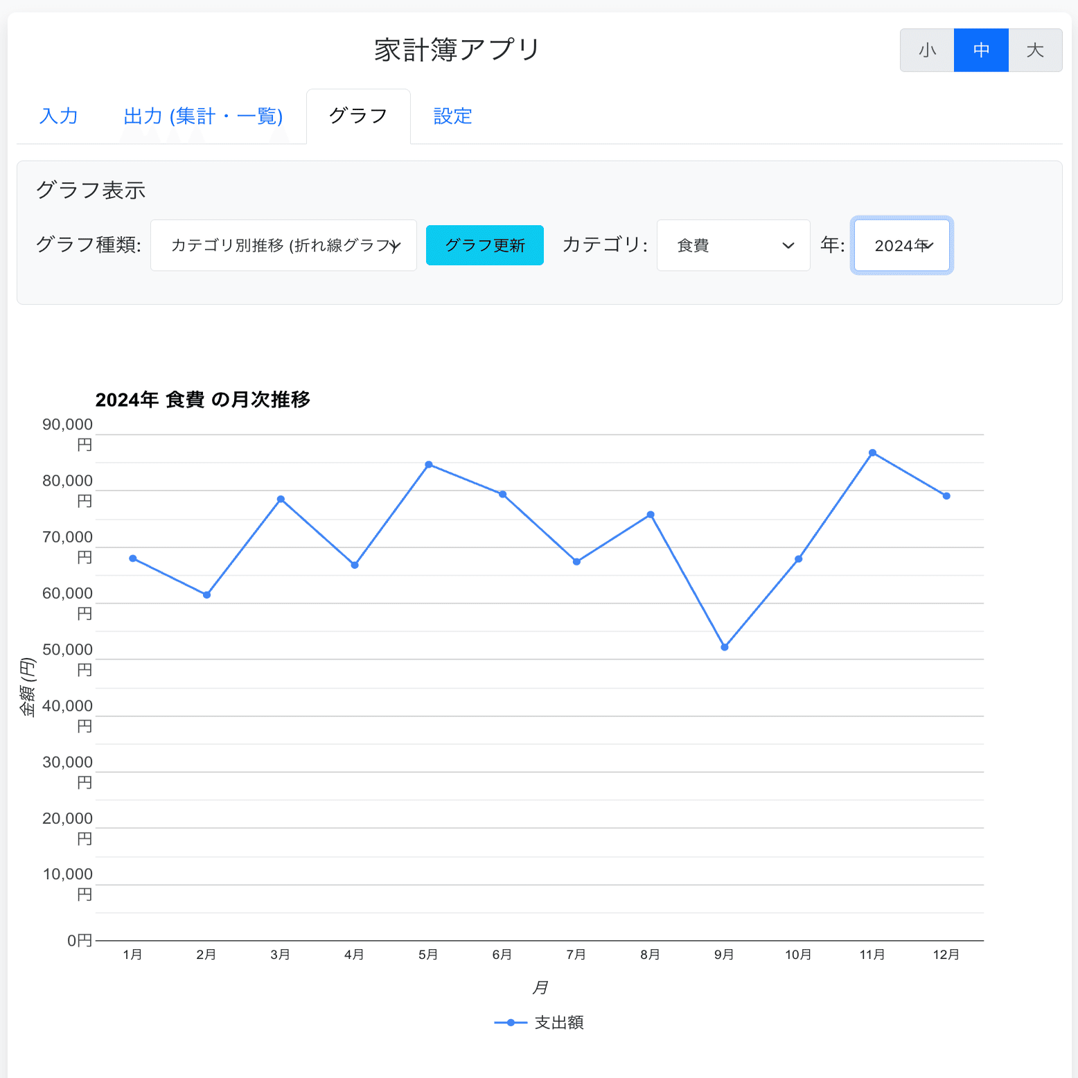Click the 支出額 legend entry
The width and height of the screenshot is (1078, 1078).
click(x=558, y=1022)
